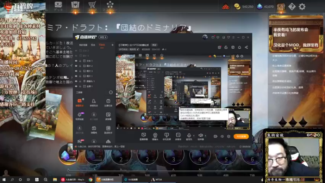Image resolution: width=325 pixels, height=183 pixels.
Task: Open the MTGA treasure chest icon
Action: pyautogui.click(x=281, y=7)
